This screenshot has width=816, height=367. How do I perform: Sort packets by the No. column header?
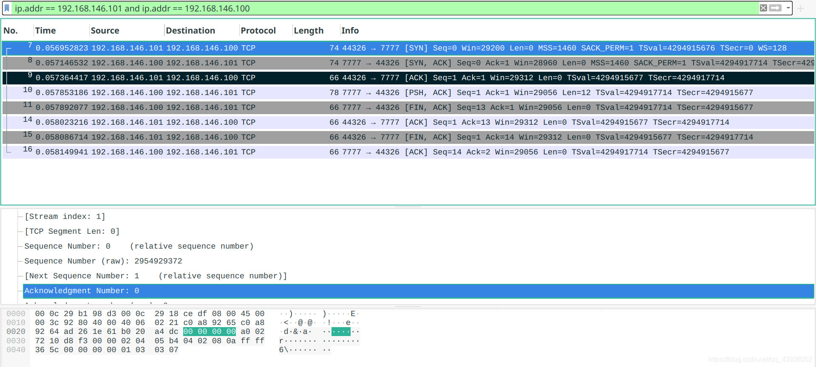(x=11, y=31)
